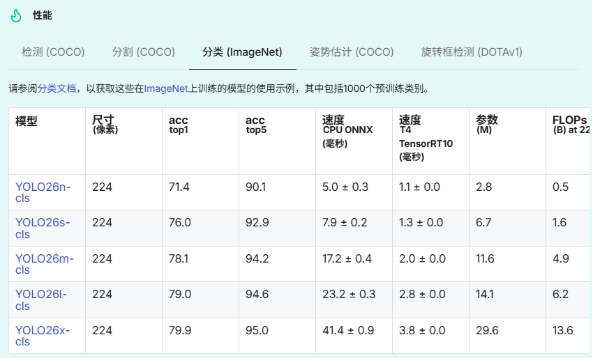This screenshot has height=358, width=593.
Task: Select top5 value 94.6
Action: coord(257,294)
